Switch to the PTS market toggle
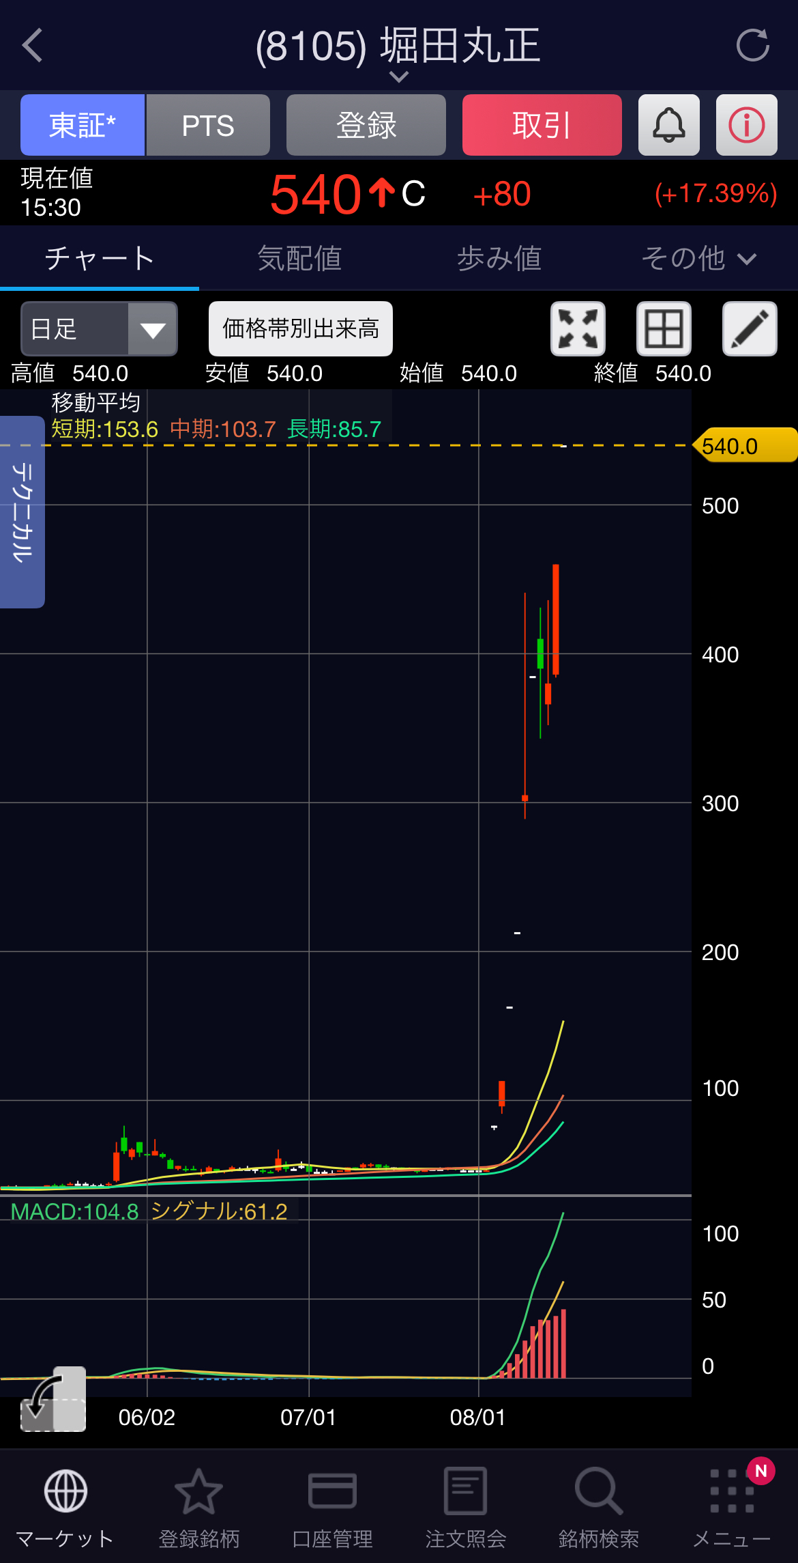 pyautogui.click(x=208, y=125)
